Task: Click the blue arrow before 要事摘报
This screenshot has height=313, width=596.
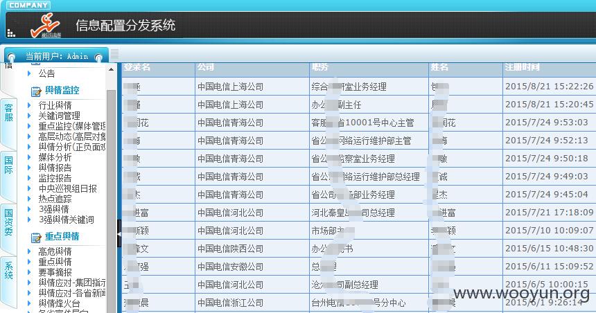Action: coord(29,272)
